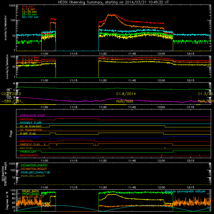Click the NaN/NaN label below C1.8/2014
This screenshot has height=214, width=214.
pyautogui.click(x=125, y=101)
